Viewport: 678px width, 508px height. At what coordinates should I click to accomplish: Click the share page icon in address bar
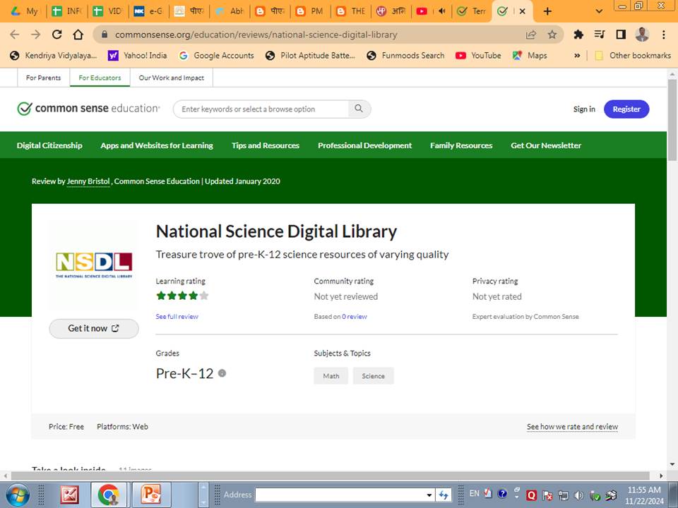[x=531, y=34]
